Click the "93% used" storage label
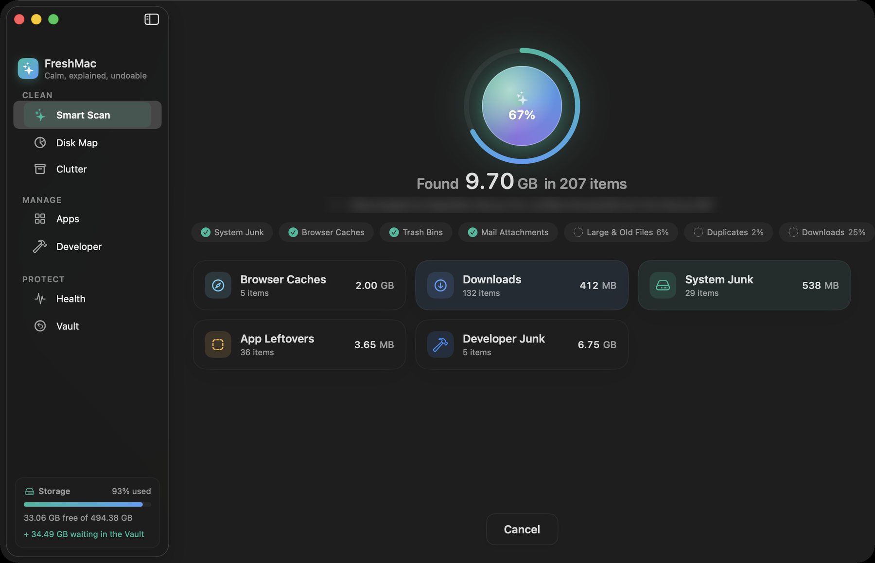 131,491
